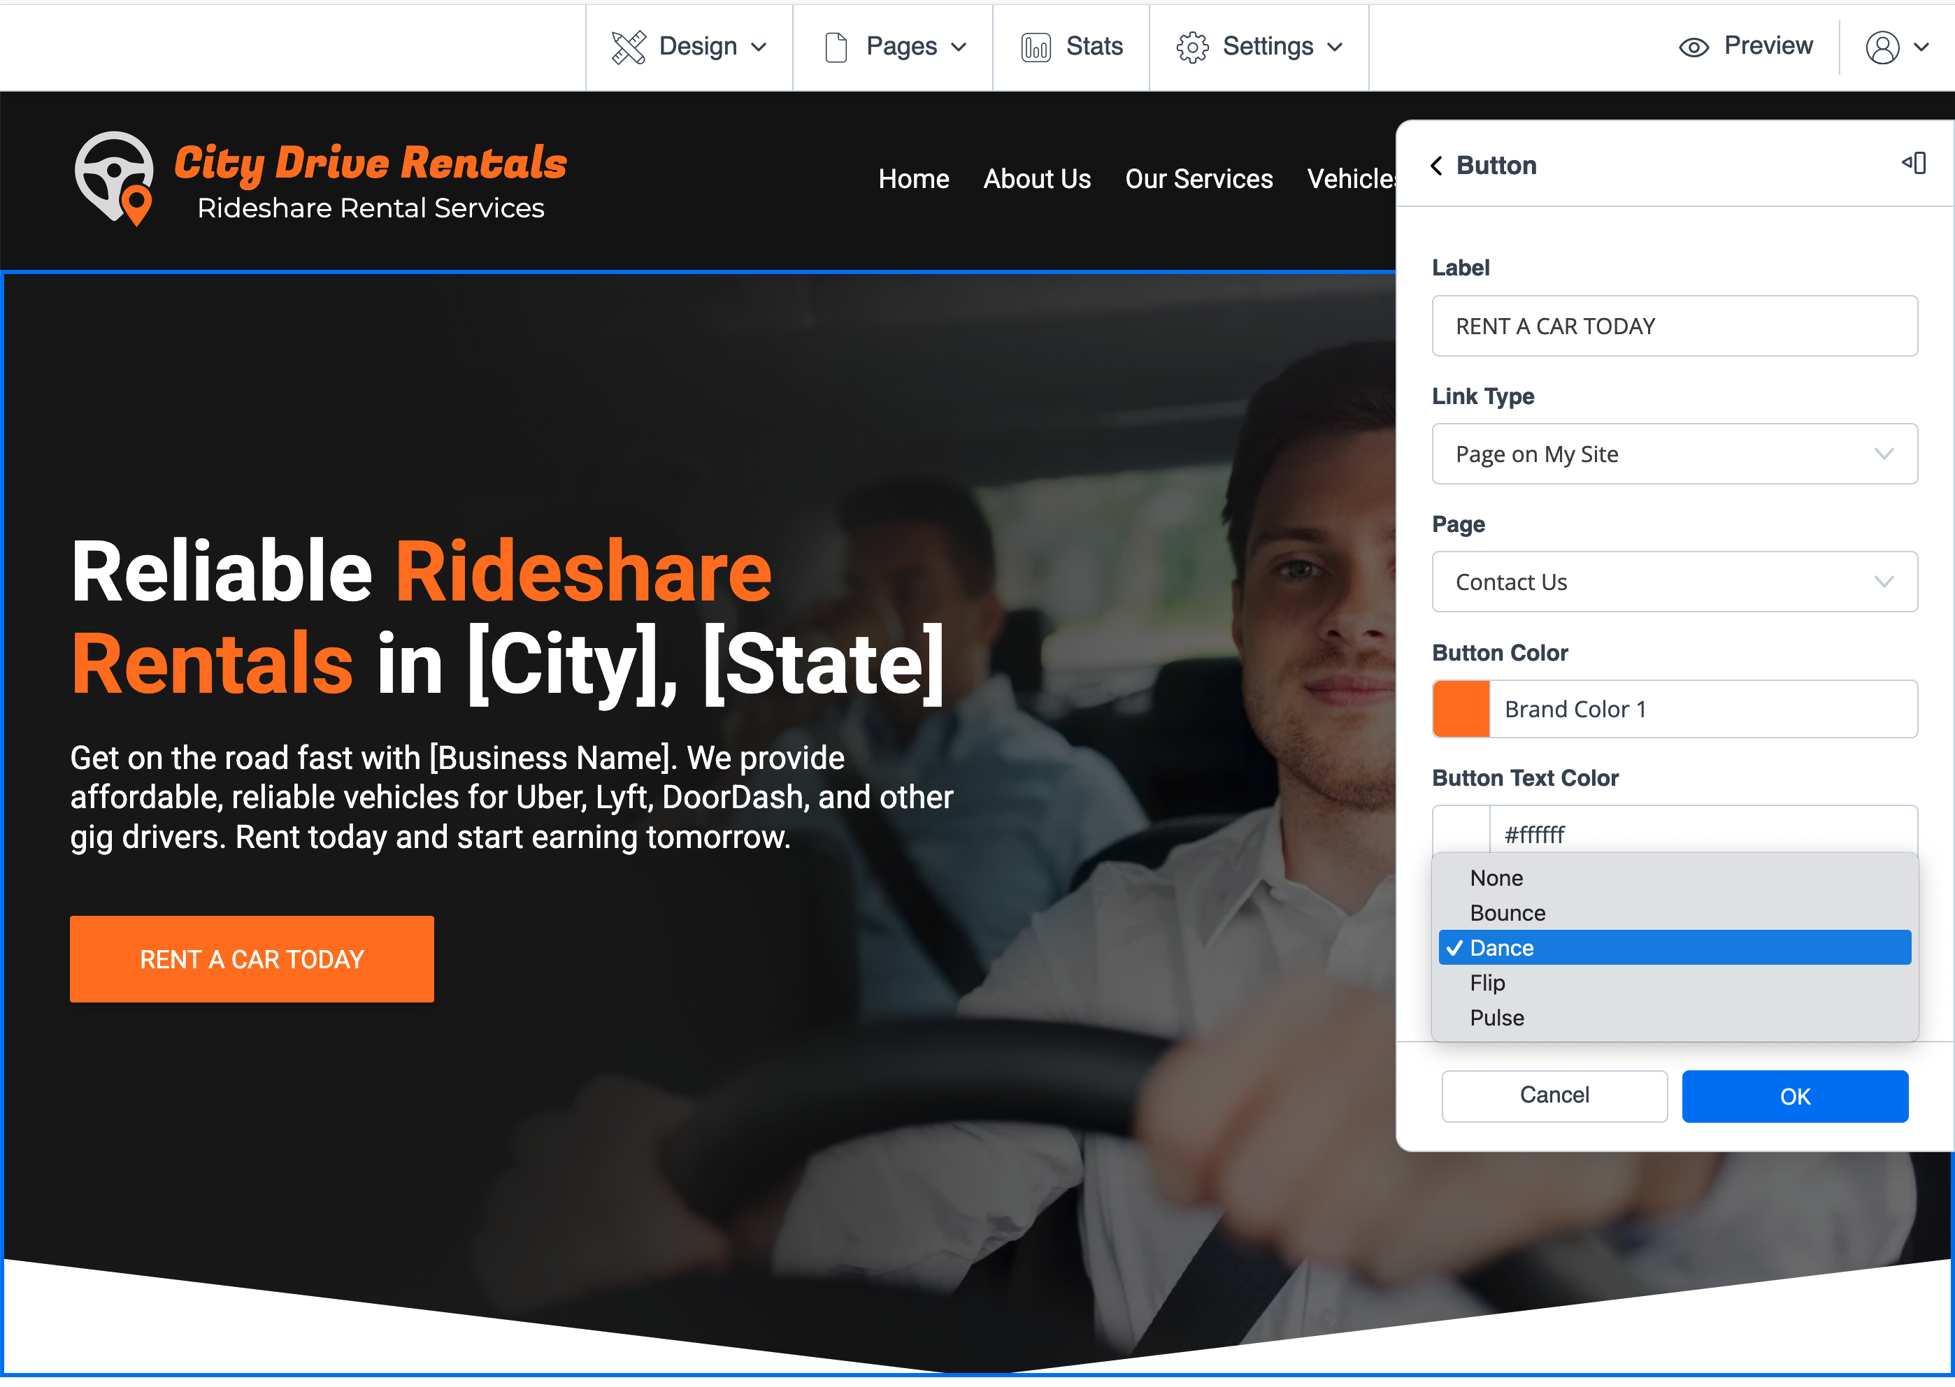Go back using the Button panel arrow

1438,165
